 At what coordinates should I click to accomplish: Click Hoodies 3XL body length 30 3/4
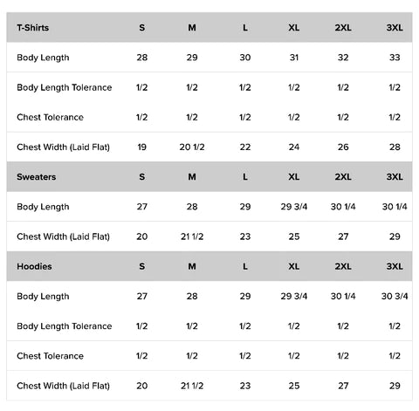(395, 296)
